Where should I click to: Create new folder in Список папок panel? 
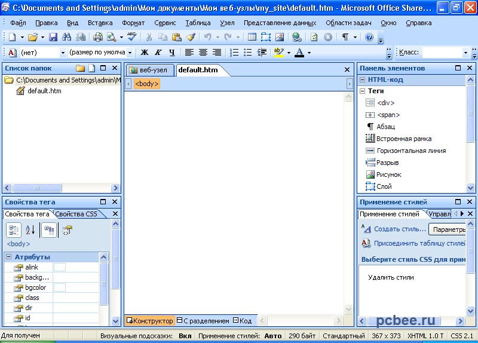81,68
